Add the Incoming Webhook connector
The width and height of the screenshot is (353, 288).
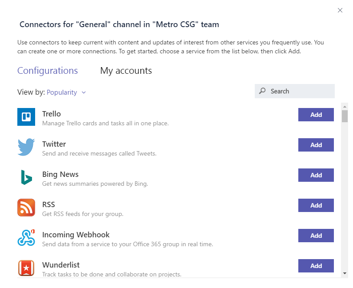point(316,236)
